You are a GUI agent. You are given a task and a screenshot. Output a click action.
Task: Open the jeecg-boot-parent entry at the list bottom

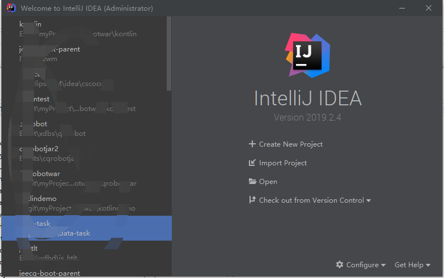coord(86,272)
